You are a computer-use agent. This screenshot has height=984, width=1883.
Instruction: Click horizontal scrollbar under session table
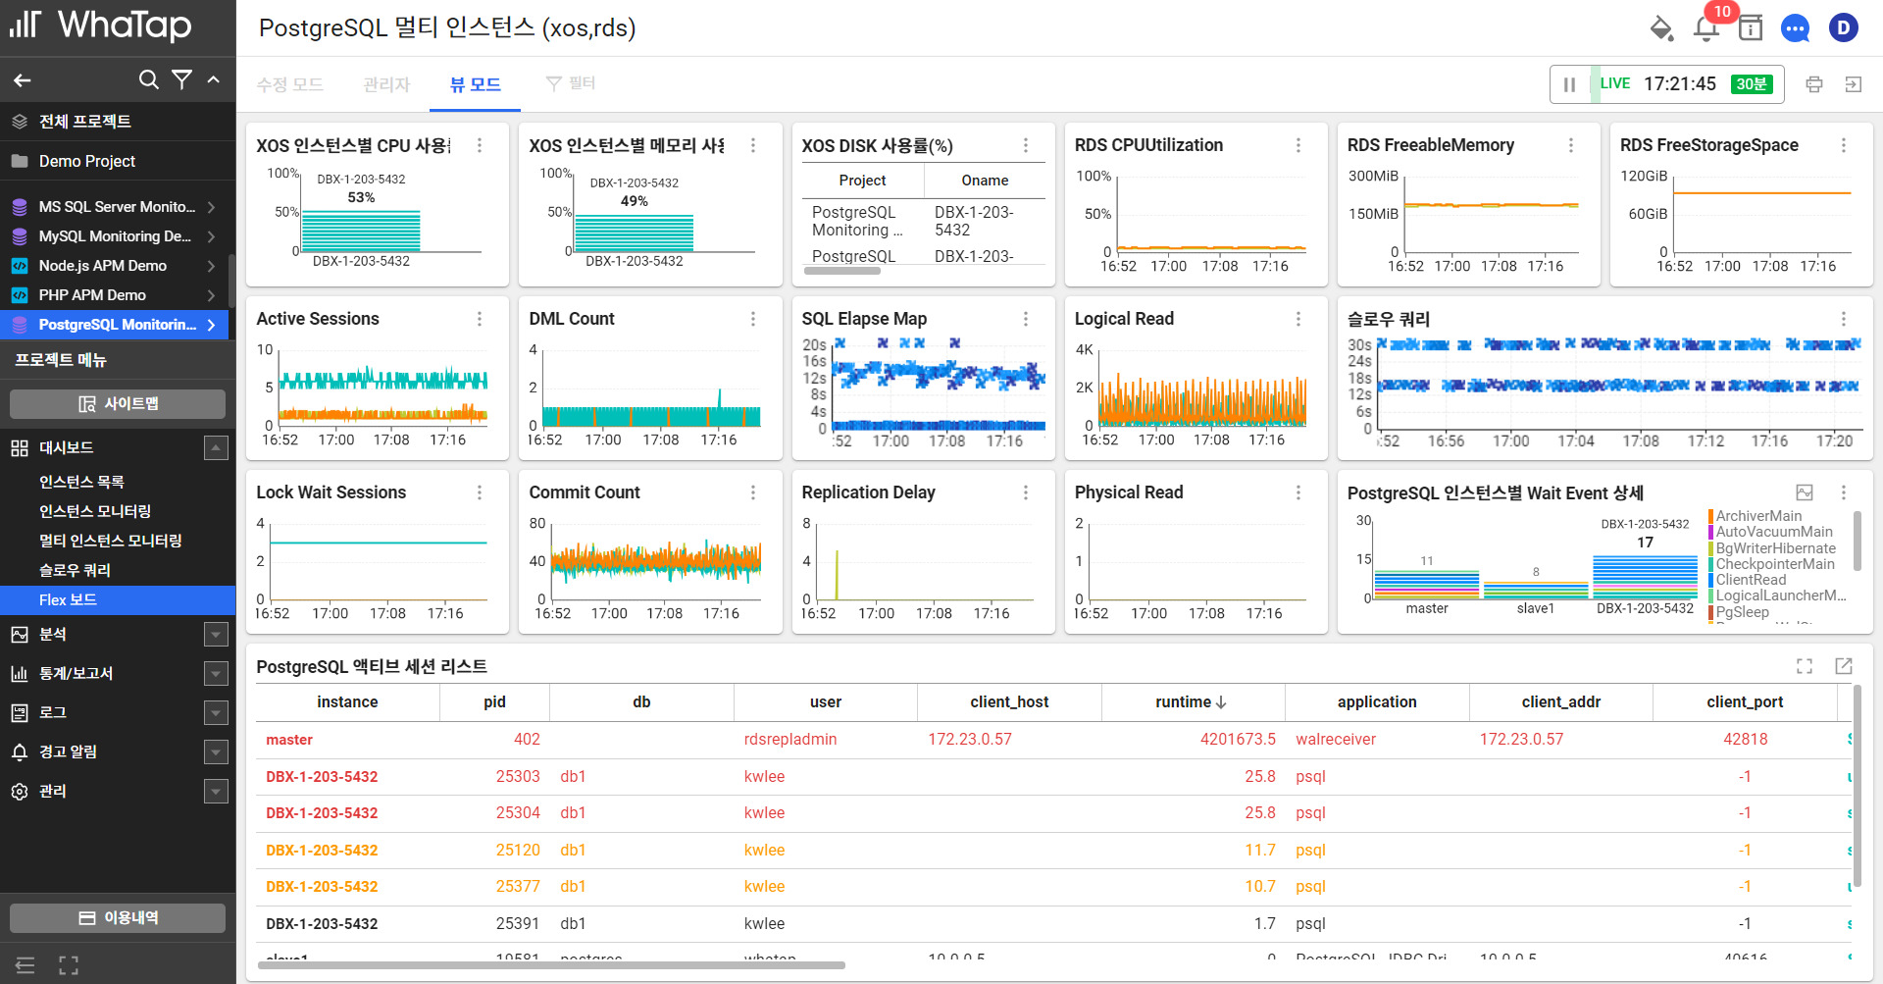[551, 965]
